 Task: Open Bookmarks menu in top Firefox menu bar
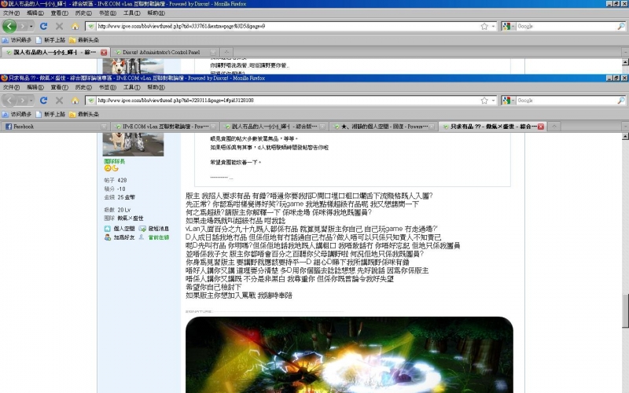pos(107,13)
